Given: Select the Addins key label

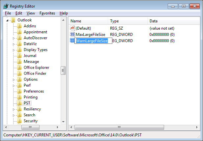Looking at the screenshot, I should pos(30,26).
